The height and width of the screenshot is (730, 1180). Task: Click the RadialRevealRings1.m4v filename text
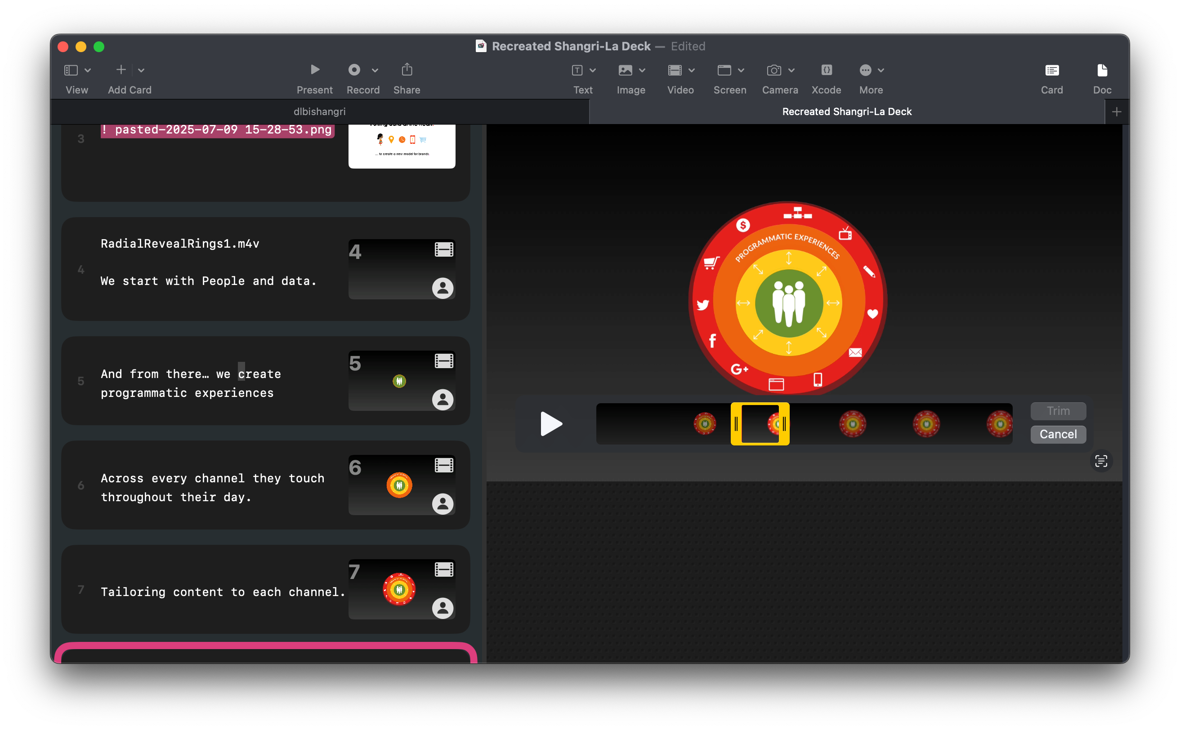coord(180,243)
